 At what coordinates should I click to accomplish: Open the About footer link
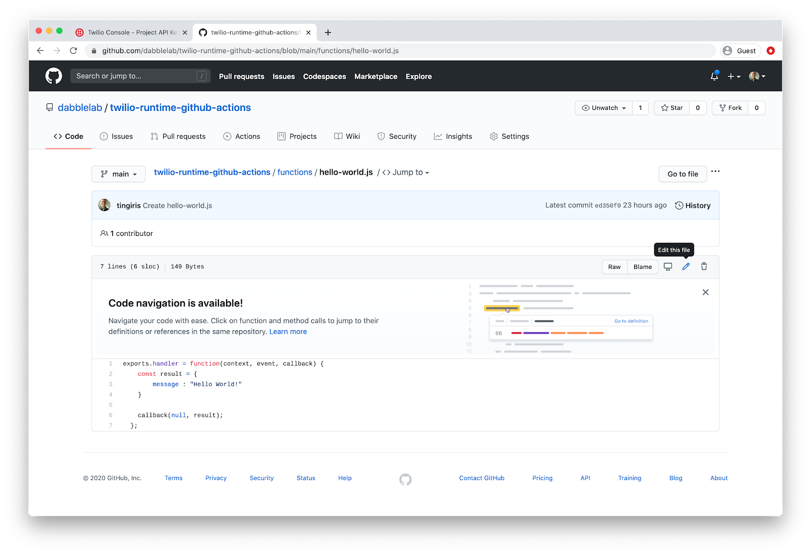[719, 478]
